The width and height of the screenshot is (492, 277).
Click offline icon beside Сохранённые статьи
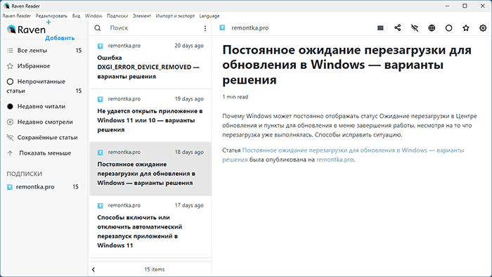[x=10, y=137]
